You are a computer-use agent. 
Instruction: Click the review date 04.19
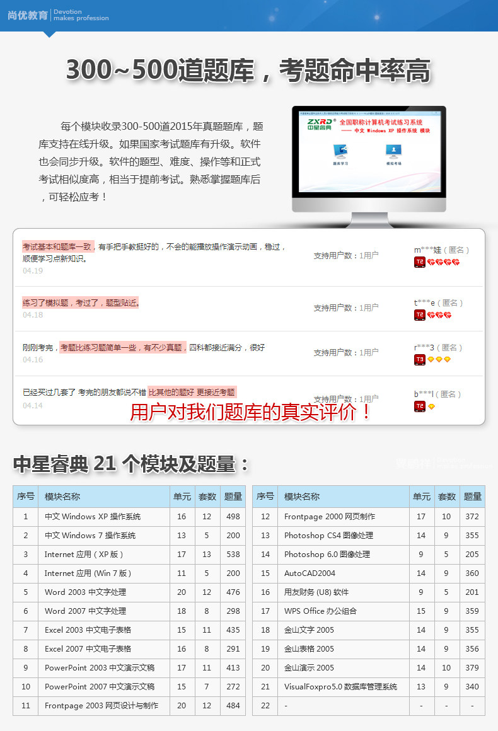pyautogui.click(x=33, y=271)
